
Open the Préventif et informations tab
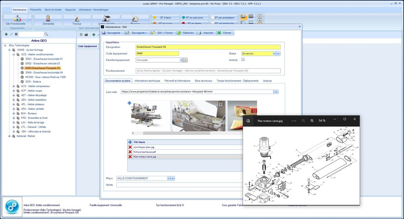pos(177,81)
